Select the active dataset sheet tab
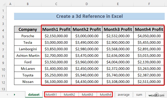Viewport: 167px width, 98px height. tap(34, 94)
